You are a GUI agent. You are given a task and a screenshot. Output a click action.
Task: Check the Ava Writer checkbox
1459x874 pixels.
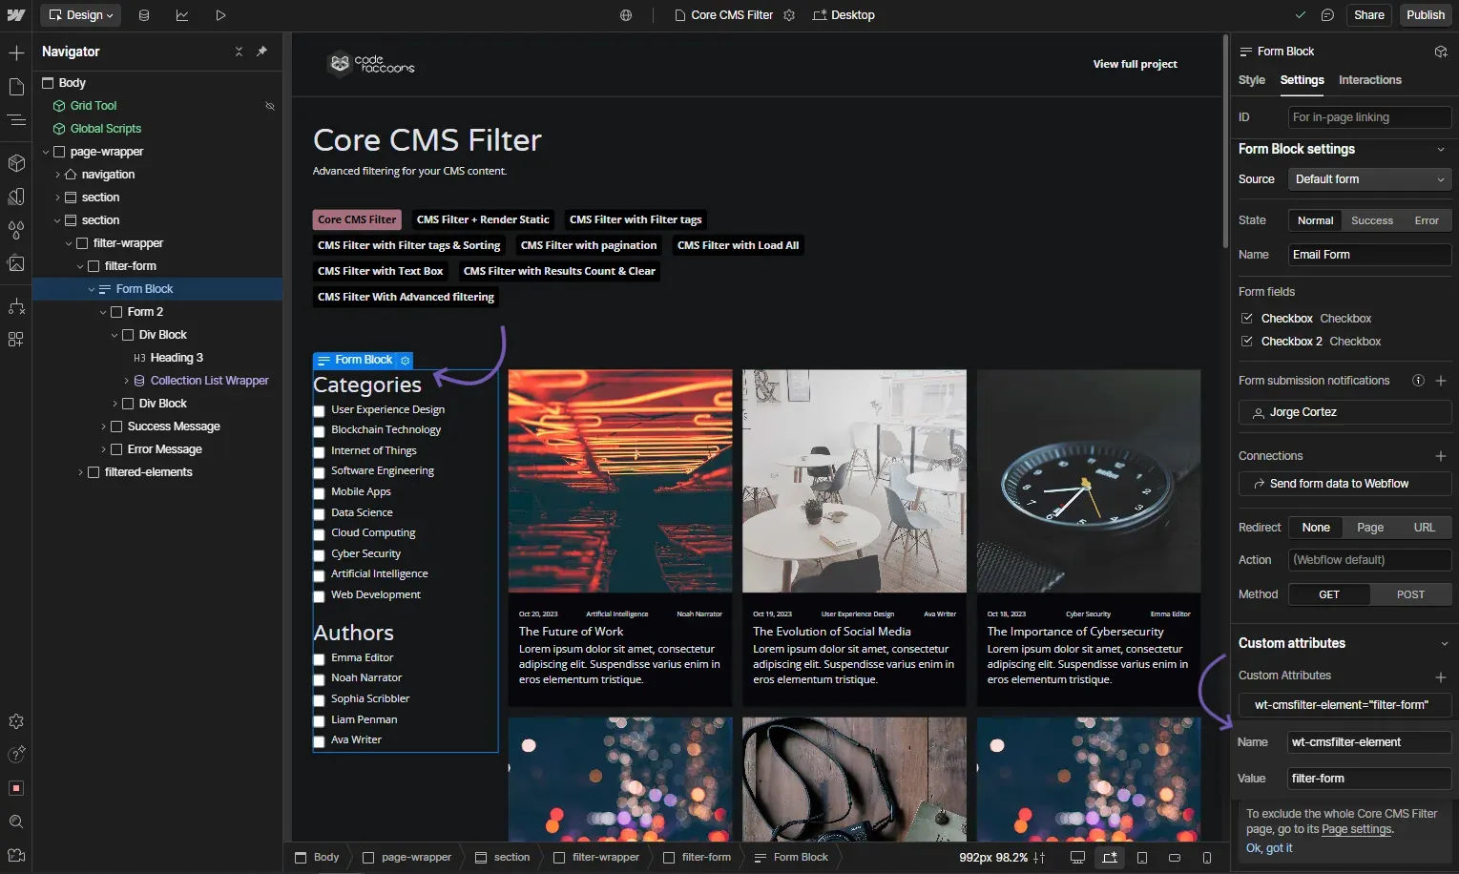(320, 741)
